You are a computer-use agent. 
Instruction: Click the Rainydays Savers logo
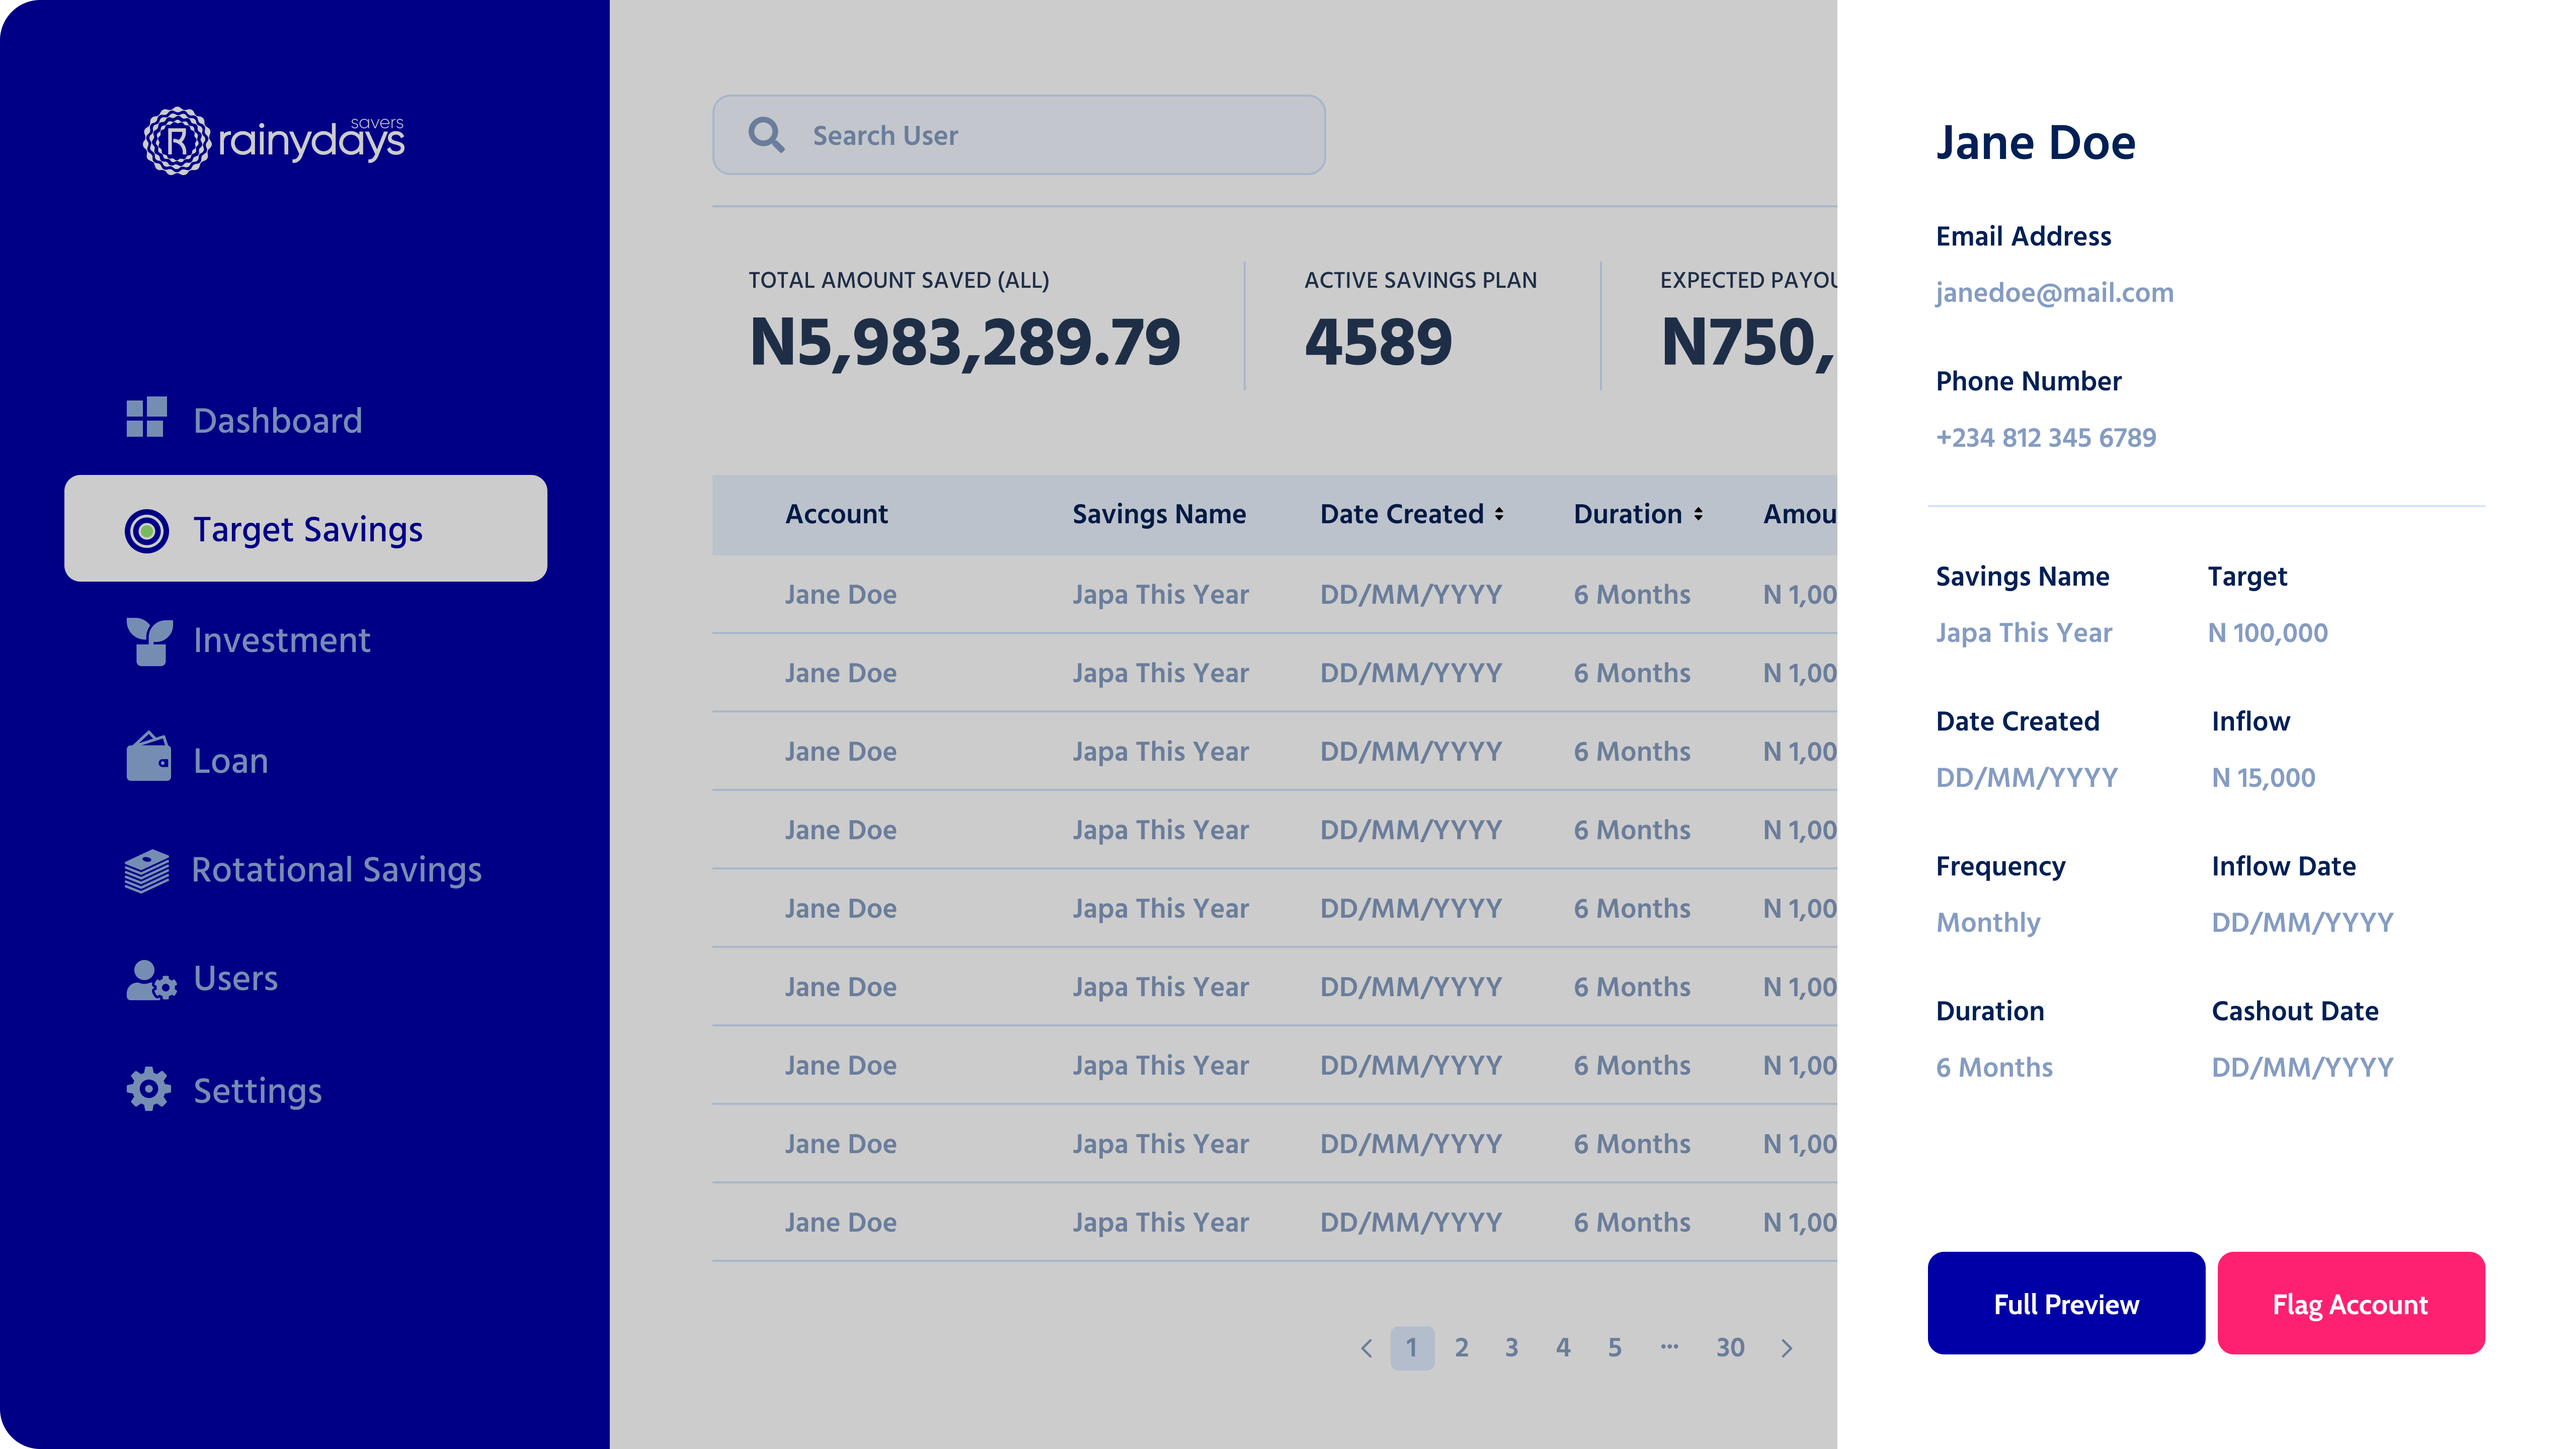point(273,141)
